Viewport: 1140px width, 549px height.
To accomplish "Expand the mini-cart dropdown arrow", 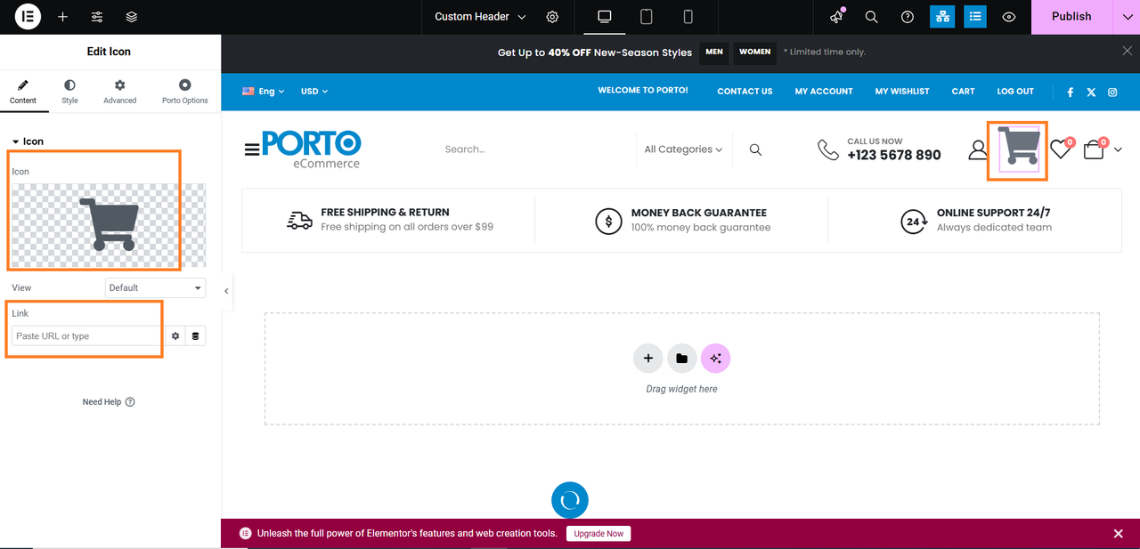I will pos(1118,149).
